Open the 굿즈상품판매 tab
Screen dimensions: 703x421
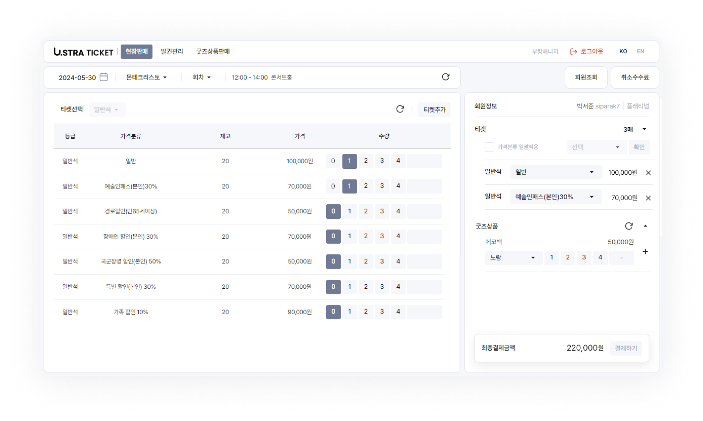click(x=213, y=51)
